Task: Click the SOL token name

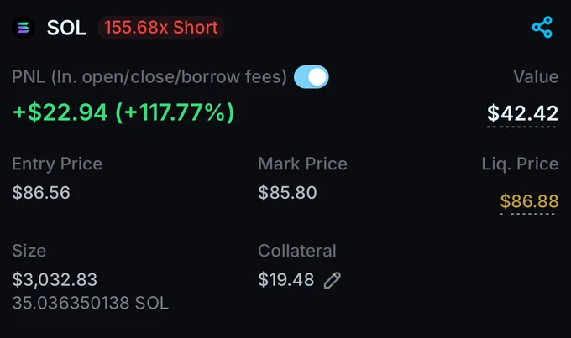Action: (66, 28)
